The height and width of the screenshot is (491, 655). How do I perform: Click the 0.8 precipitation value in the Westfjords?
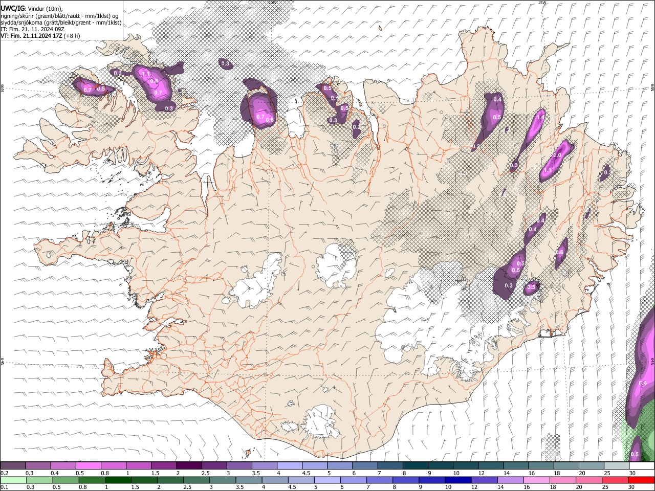154,82
